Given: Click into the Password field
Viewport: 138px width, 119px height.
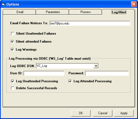Looking at the screenshot, I should (107, 73).
